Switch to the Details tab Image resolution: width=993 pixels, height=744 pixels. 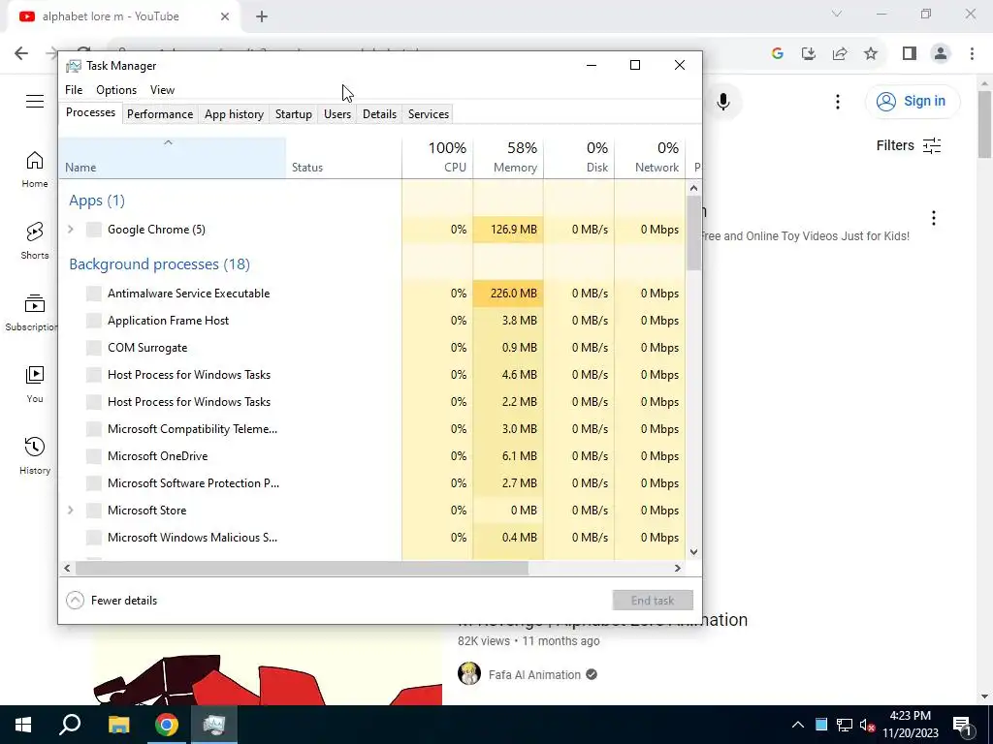(x=379, y=114)
